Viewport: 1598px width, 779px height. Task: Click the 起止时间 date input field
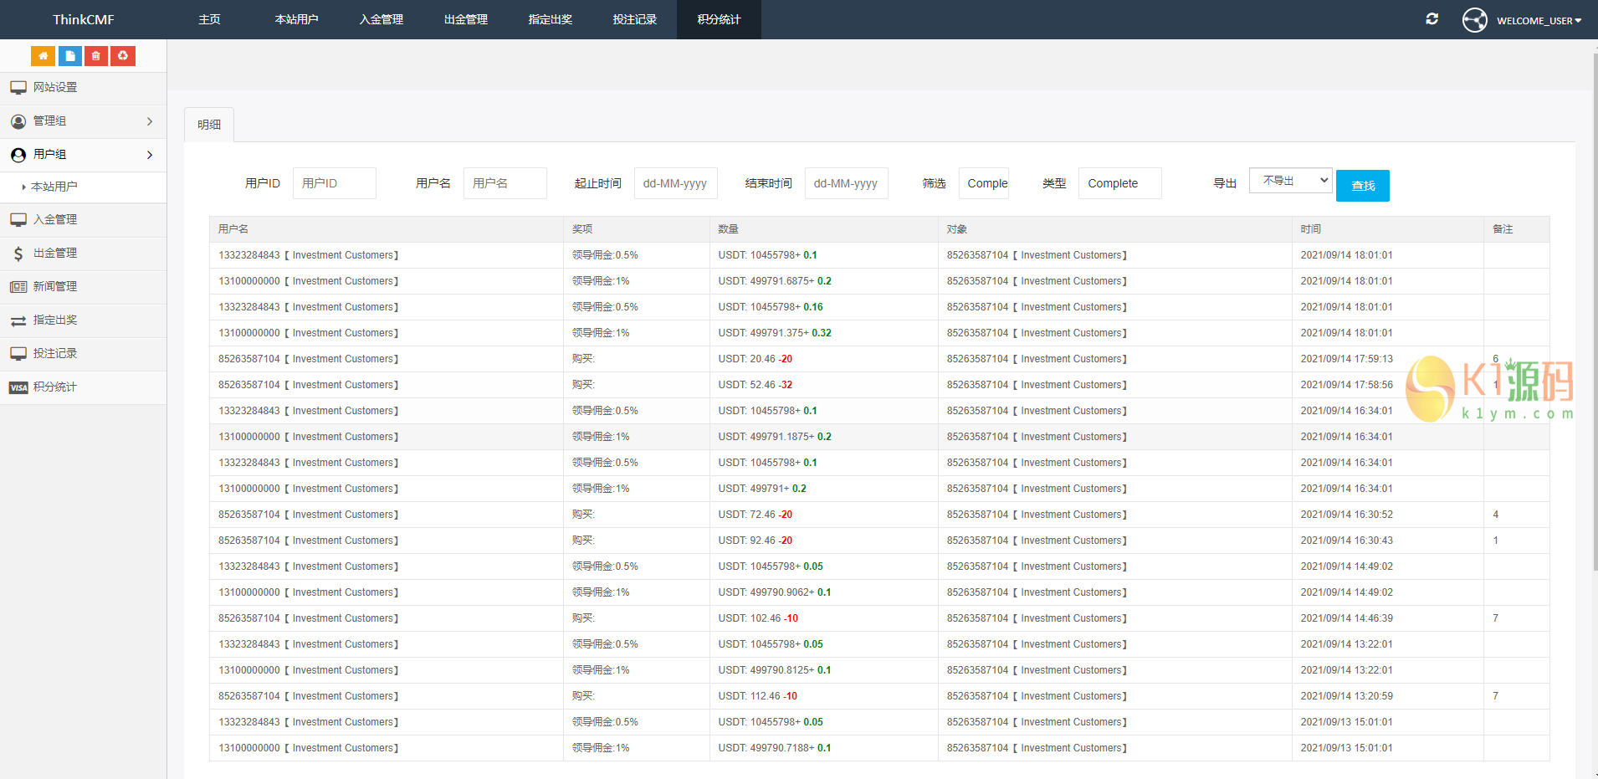(675, 183)
